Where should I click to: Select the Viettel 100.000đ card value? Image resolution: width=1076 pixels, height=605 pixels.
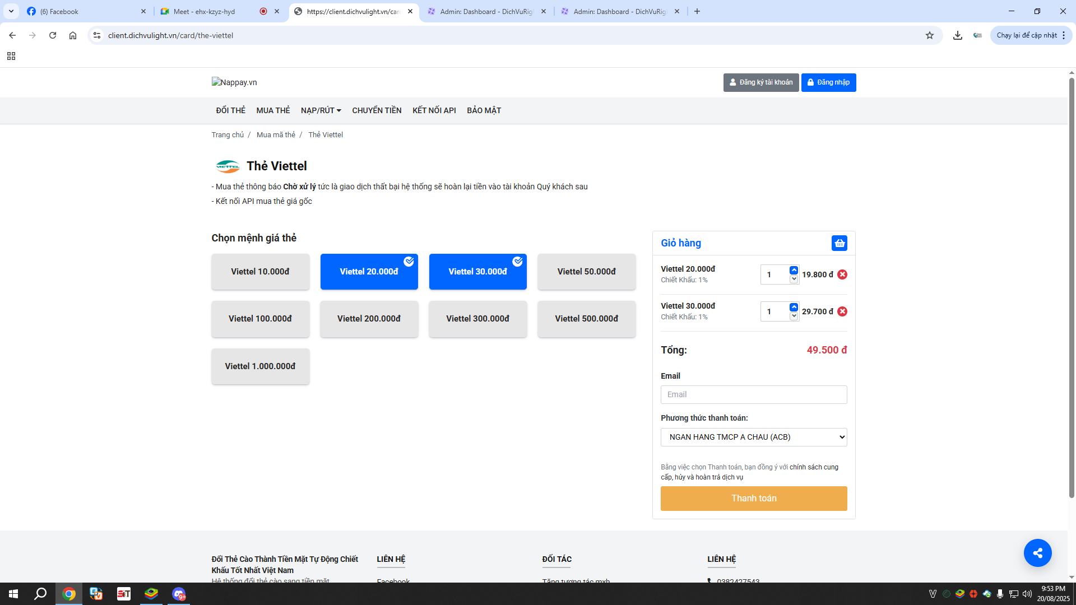pyautogui.click(x=261, y=319)
